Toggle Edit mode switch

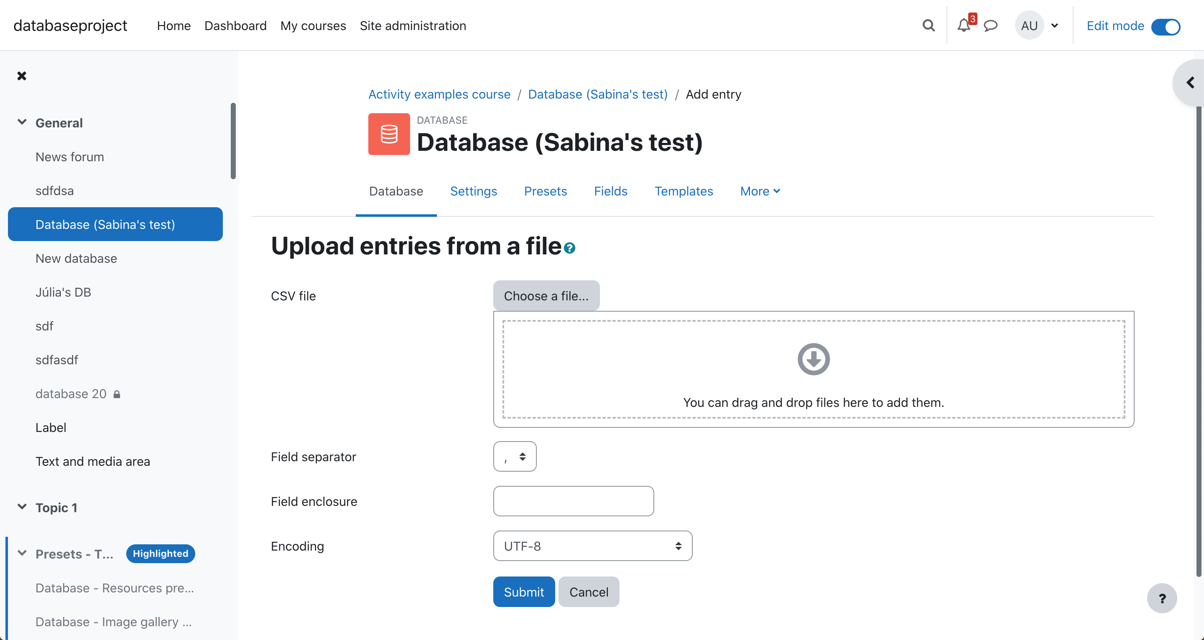point(1166,26)
